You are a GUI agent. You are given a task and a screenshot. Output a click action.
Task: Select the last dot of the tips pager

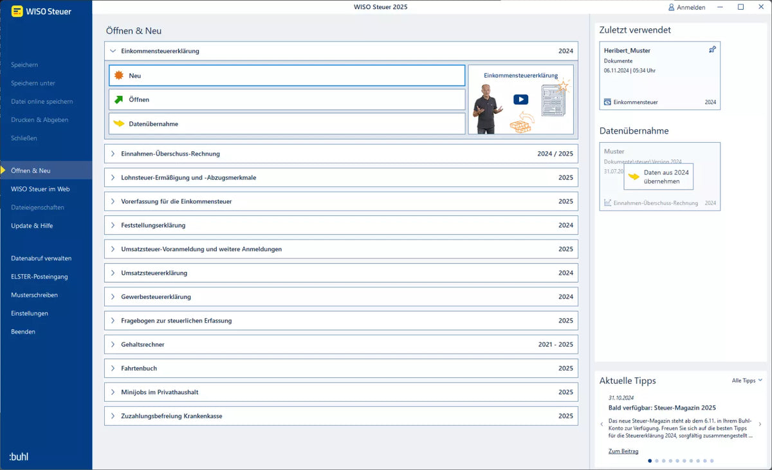tap(712, 460)
